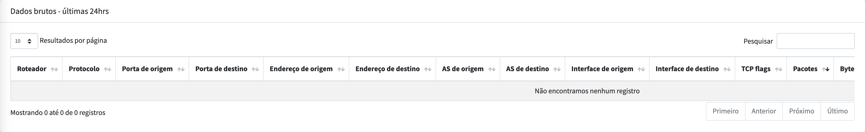Sort by Roteador column arrows
This screenshot has width=865, height=132.
55,69
